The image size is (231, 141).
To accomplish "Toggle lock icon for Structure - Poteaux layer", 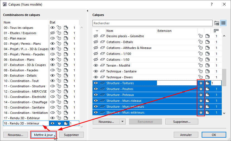I will point(201,95).
